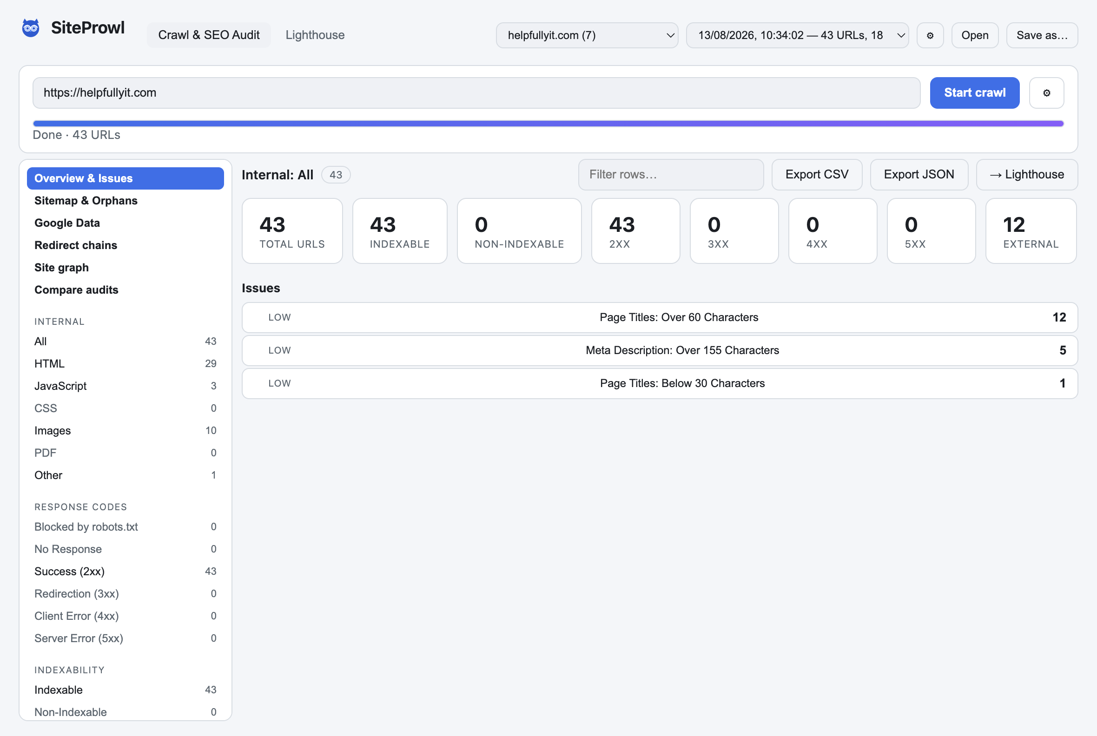The width and height of the screenshot is (1097, 736).
Task: Select the Client Error (4xx) row
Action: (126, 616)
